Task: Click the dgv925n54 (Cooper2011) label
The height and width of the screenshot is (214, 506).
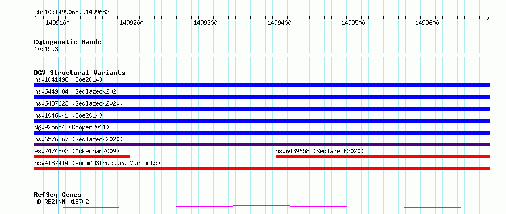Action: pyautogui.click(x=72, y=127)
